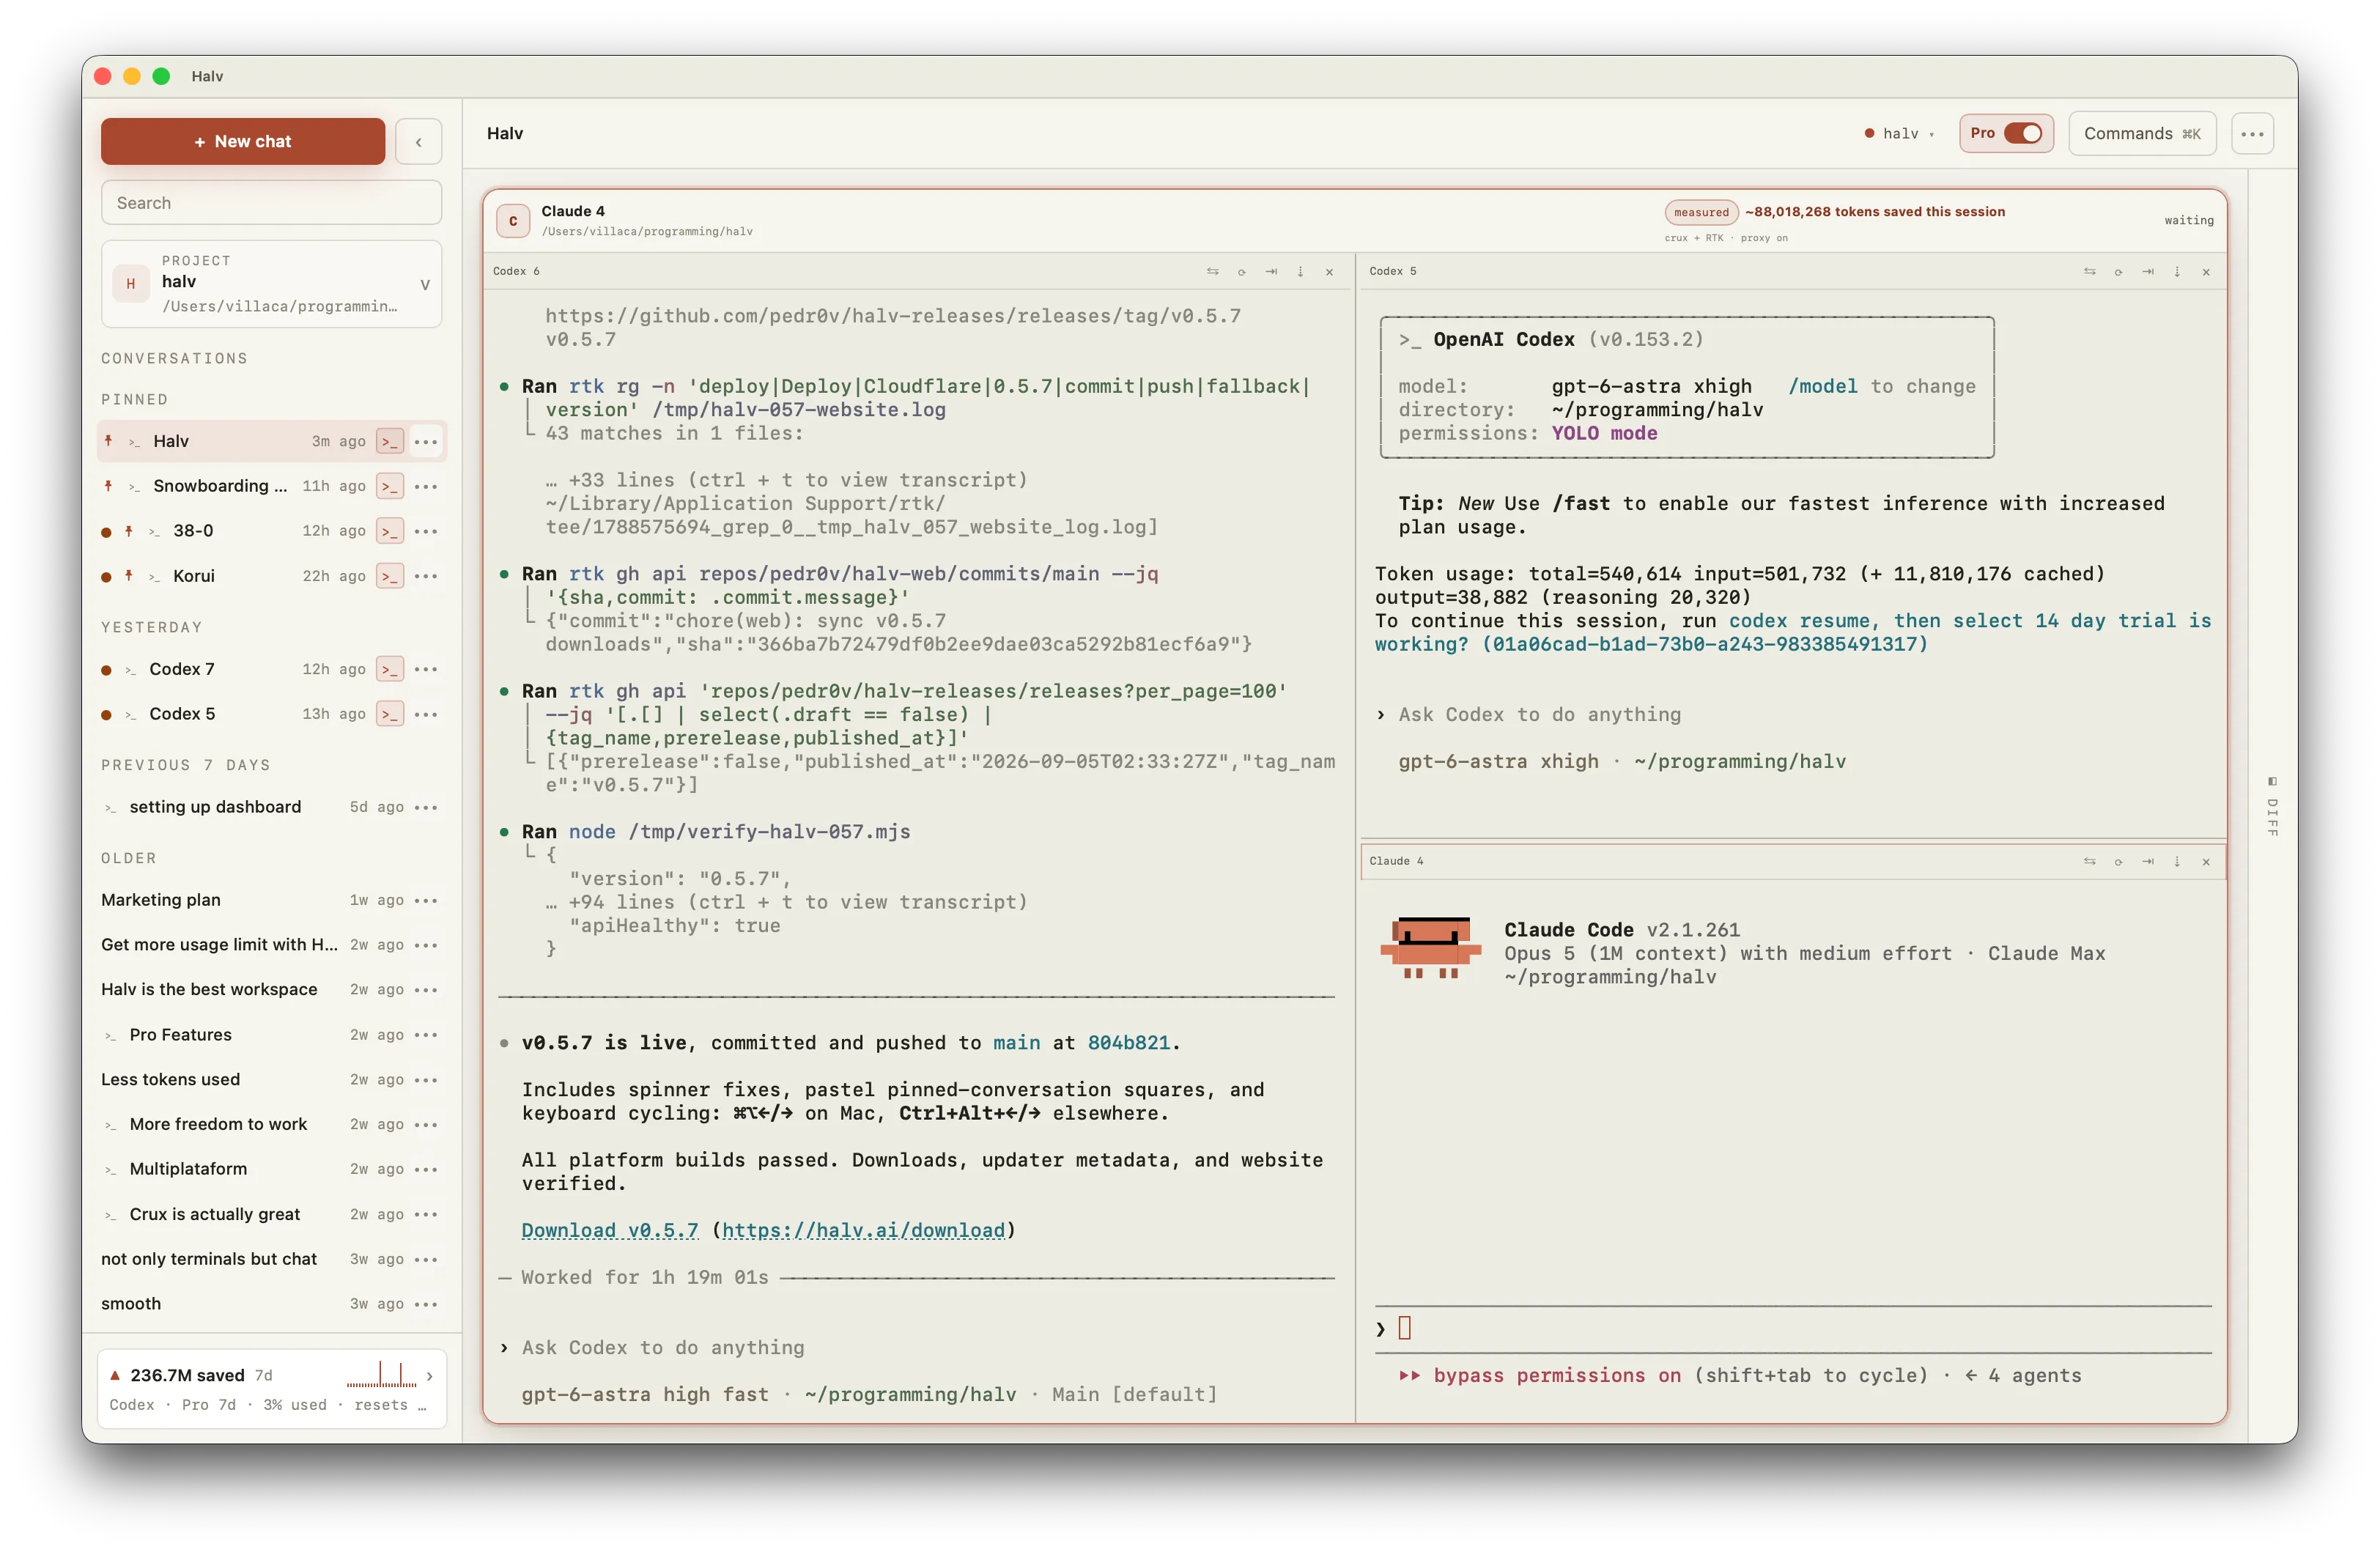
Task: Unpin the Halv conversation via its pin icon
Action: pos(108,441)
